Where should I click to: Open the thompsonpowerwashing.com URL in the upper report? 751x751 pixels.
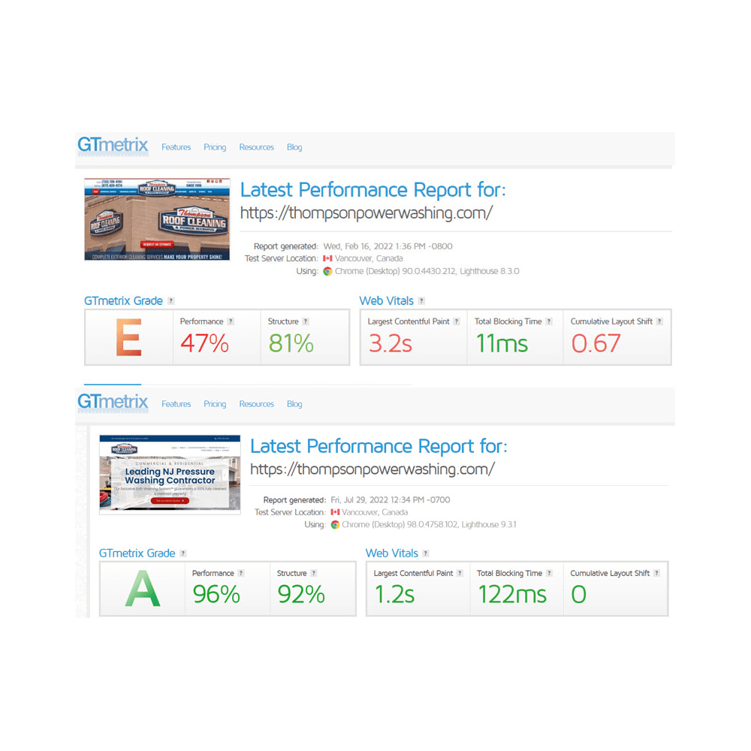click(366, 213)
